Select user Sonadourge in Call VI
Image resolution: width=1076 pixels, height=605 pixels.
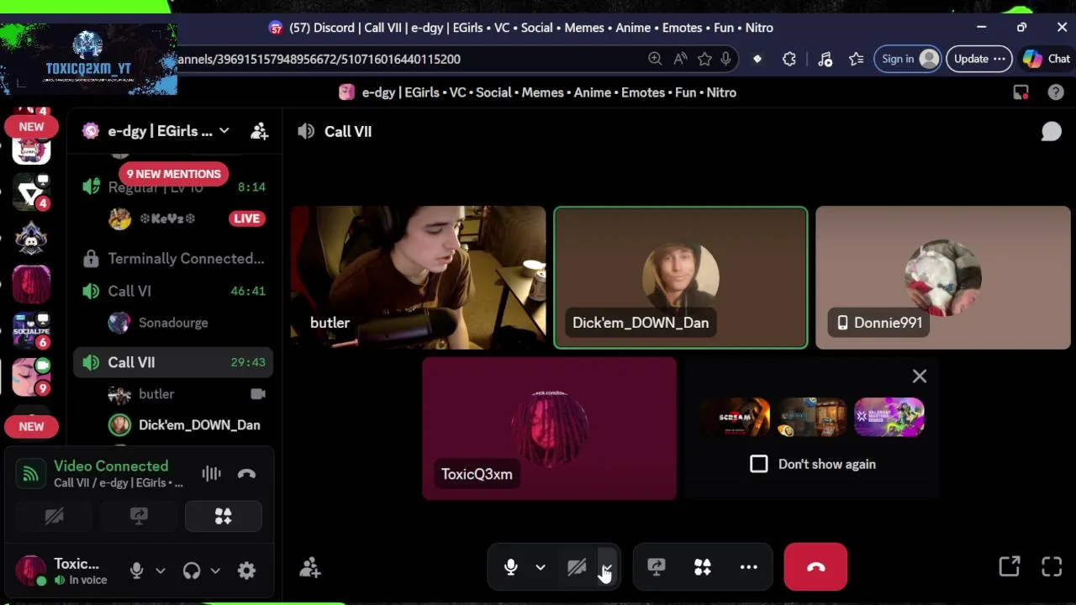coord(173,323)
